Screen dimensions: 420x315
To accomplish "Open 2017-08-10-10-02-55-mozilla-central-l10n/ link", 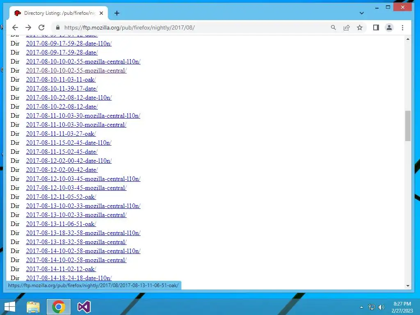I will [83, 62].
